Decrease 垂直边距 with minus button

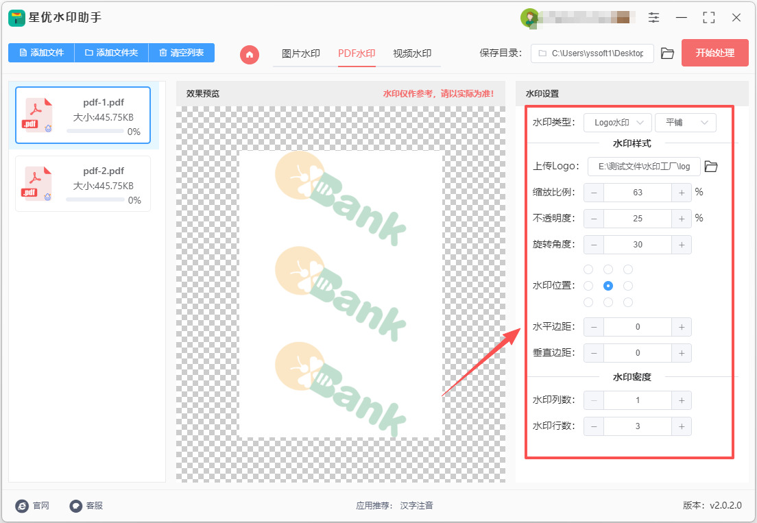pos(594,353)
